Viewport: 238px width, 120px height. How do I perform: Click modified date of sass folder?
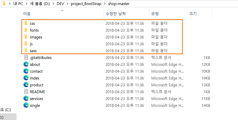pos(125,51)
